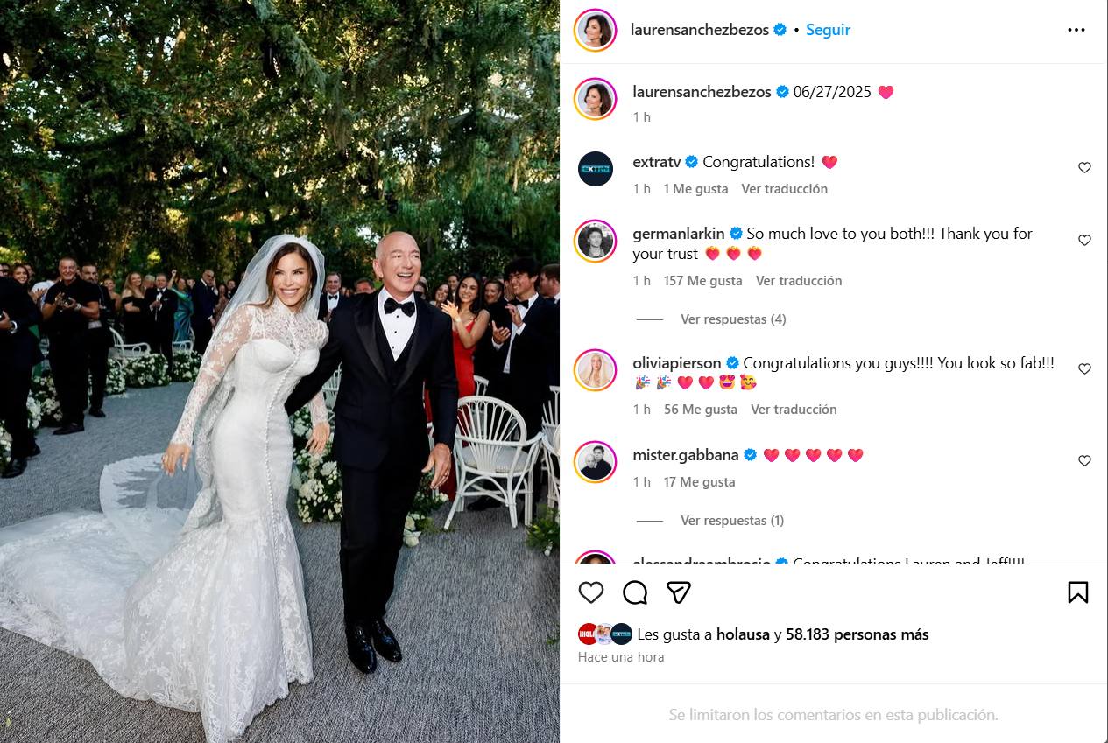
Task: Like mister.gabbana's comment heart
Action: click(x=1084, y=460)
